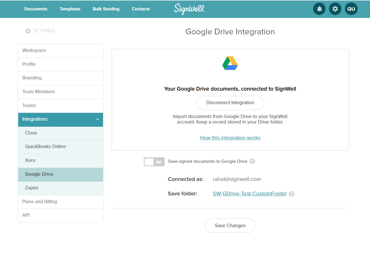This screenshot has width=370, height=254.
Task: Select Workspace in the settings sidebar
Action: pyautogui.click(x=61, y=51)
